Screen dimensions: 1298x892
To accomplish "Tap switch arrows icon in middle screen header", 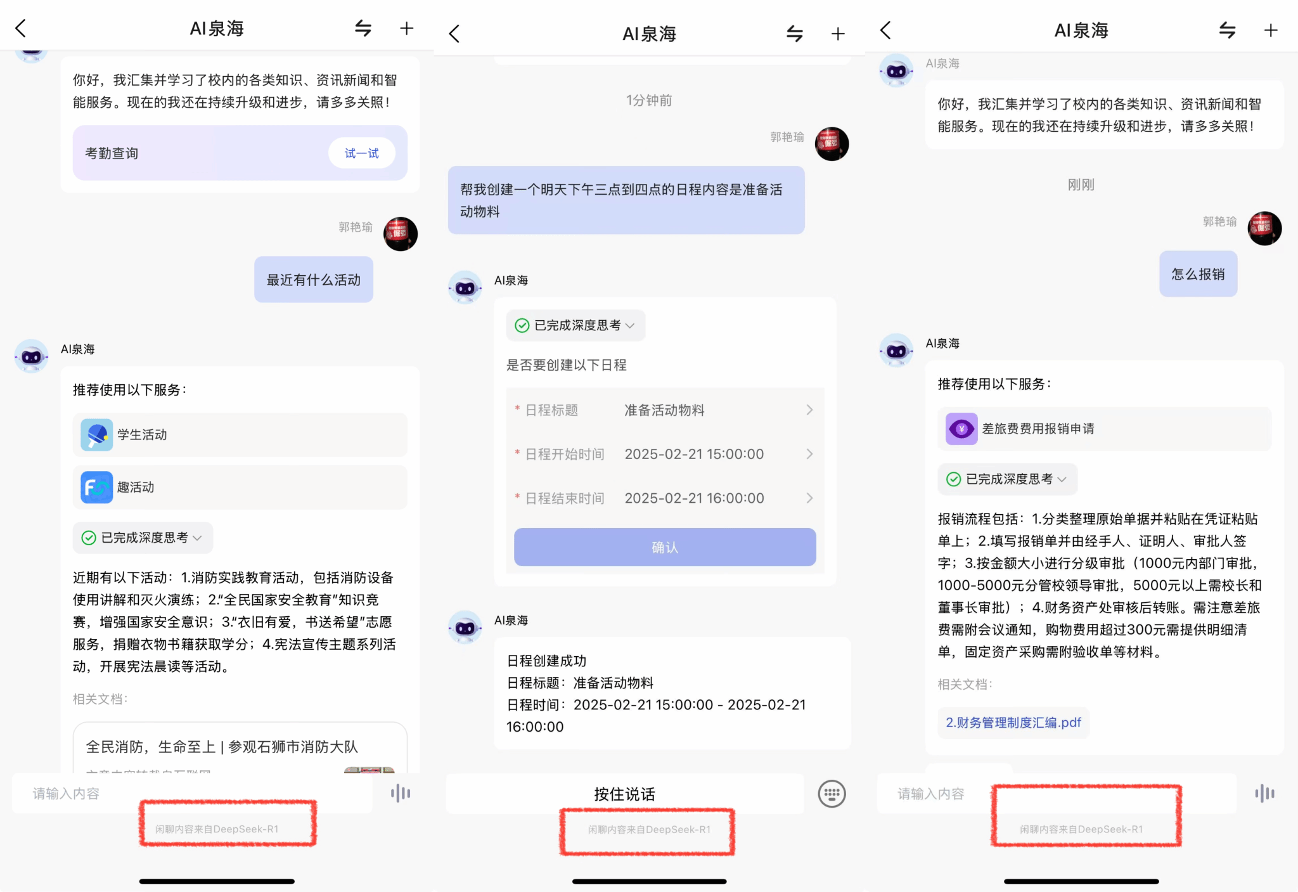I will point(794,34).
